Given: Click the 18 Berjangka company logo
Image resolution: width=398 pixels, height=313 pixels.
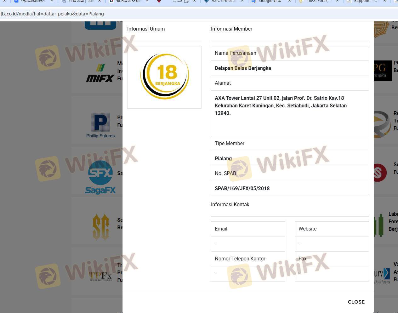Looking at the screenshot, I should point(164,77).
